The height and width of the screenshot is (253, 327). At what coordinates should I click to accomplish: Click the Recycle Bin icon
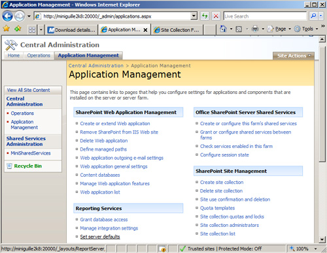9,166
